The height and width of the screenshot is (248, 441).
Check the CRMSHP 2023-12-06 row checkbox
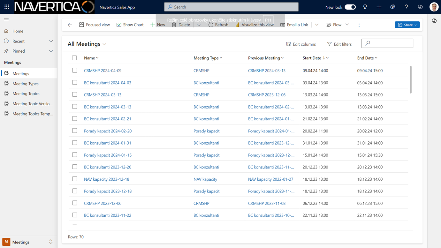[74, 203]
